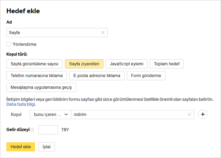Select E-posta adresine tıklama option
Screen dimensions: 221x158
(97, 76)
